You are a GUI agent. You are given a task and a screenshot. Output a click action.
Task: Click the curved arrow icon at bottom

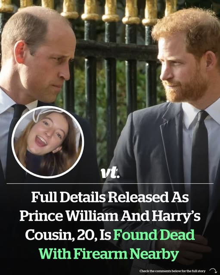213,271
